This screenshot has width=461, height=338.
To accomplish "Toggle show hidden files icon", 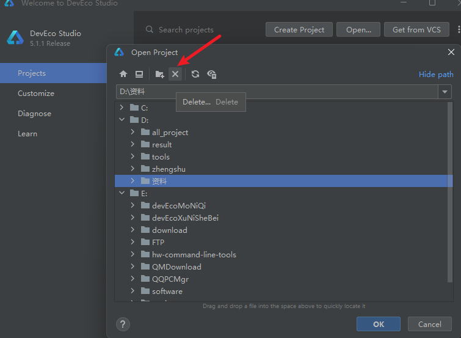I will point(212,74).
